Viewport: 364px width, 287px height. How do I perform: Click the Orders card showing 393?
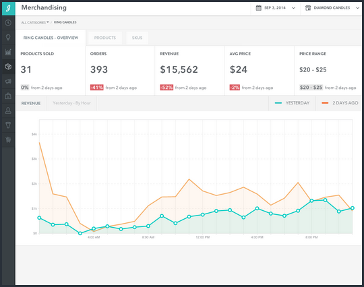pos(120,70)
